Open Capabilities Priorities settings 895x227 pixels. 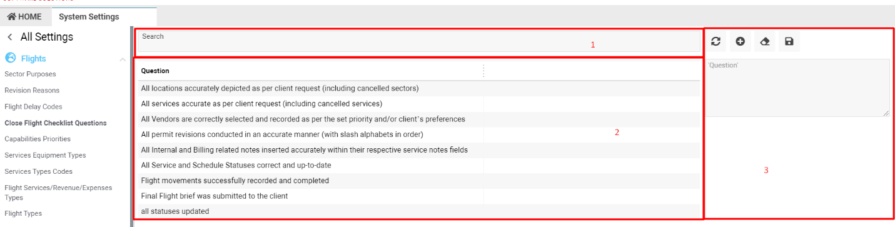pos(38,139)
